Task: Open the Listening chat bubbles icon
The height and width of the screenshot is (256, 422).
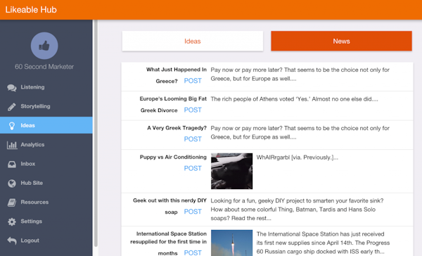Action: 11,87
